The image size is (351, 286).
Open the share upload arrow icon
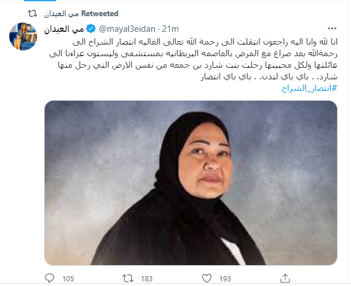(285, 278)
